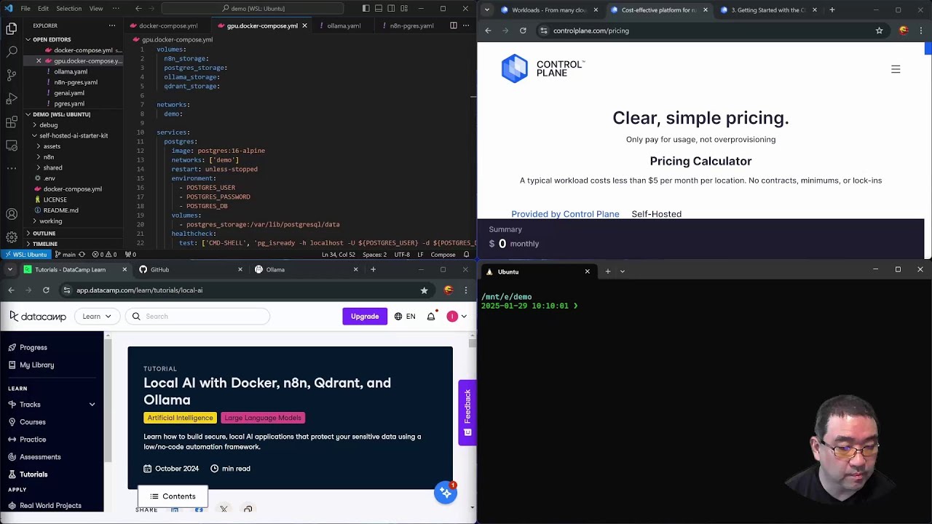The image size is (932, 524).
Task: Open Control Plane hamburger menu
Action: pos(896,69)
